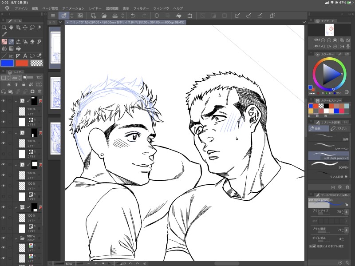Collapse the fourth frame folder chevron
The height and width of the screenshot is (266, 355).
[x=16, y=207]
